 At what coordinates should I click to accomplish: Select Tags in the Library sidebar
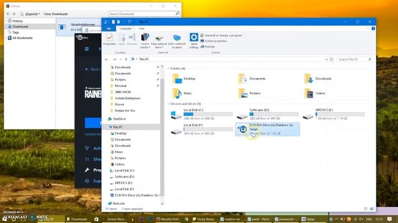coord(16,32)
